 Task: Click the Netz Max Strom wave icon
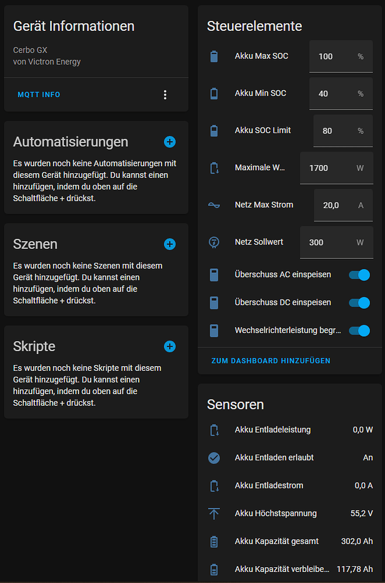coord(214,205)
